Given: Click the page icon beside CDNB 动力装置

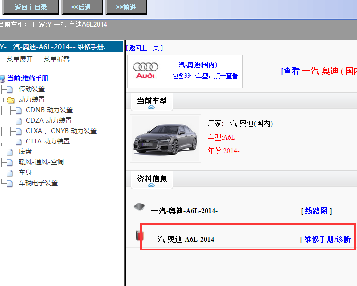Looking at the screenshot, I should (x=19, y=110).
